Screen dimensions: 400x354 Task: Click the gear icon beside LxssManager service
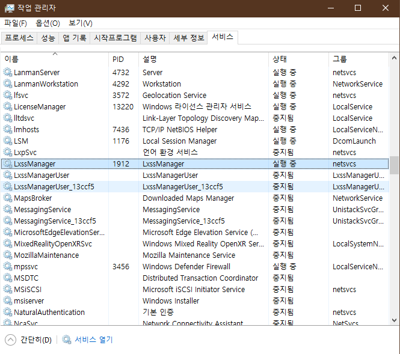(x=8, y=163)
